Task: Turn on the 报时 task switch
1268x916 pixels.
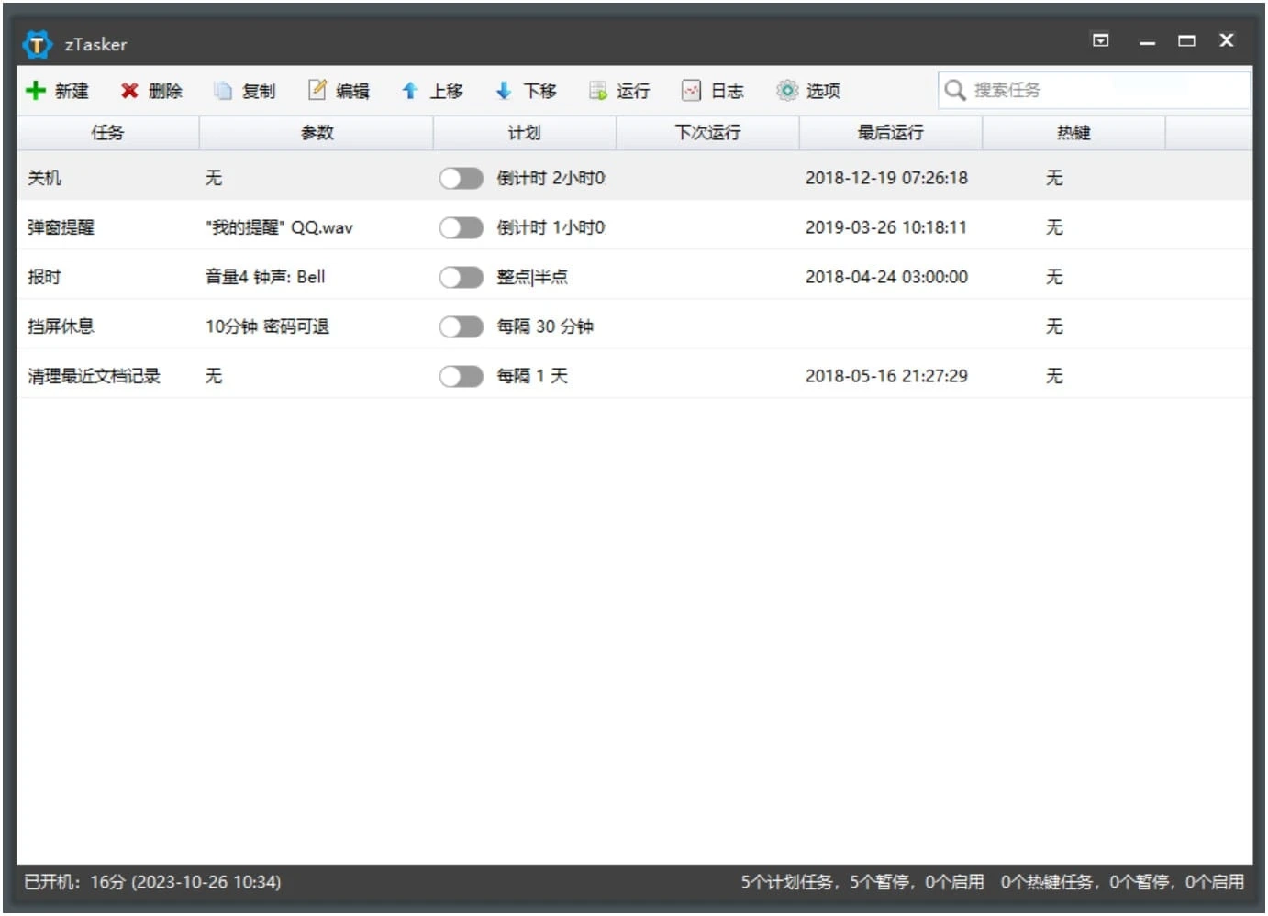Action: (x=461, y=277)
